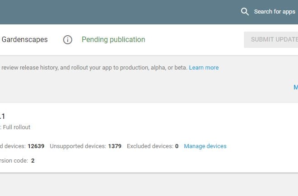Select the Pending publication status text
298x196 pixels.
point(113,40)
